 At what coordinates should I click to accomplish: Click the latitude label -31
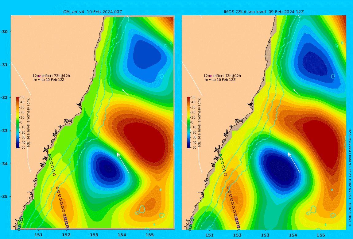pos(4,65)
